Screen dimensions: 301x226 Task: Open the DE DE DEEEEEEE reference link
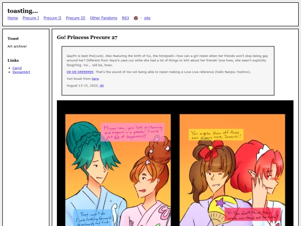tap(80, 72)
